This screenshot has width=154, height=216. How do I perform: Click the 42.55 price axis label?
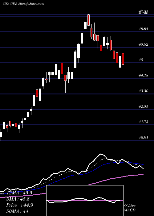click(x=144, y=106)
